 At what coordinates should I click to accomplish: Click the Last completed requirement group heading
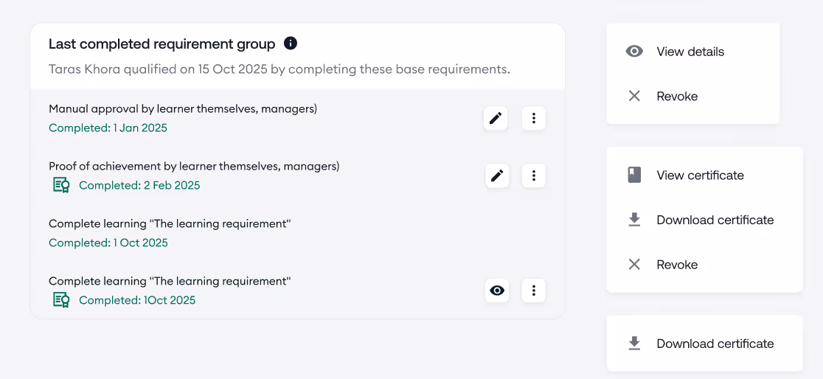pyautogui.click(x=162, y=44)
